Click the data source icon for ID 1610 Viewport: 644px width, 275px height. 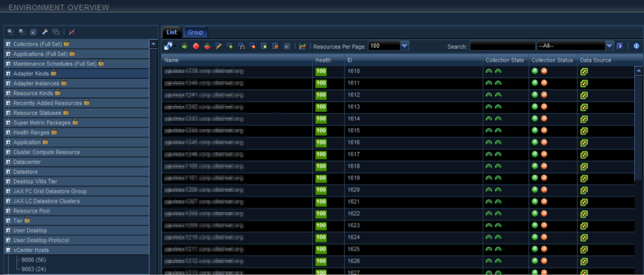pos(584,72)
